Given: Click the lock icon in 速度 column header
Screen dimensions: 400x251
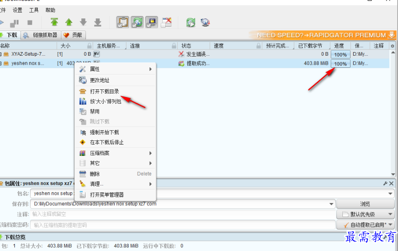Looking at the screenshot, I should coord(259,46).
